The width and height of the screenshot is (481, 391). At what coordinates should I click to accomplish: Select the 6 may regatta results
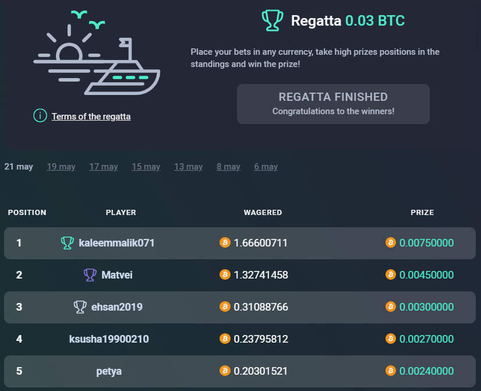click(266, 167)
